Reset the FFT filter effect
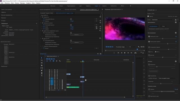Viewport: 180px width, 101px height. pyautogui.click(x=100, y=38)
